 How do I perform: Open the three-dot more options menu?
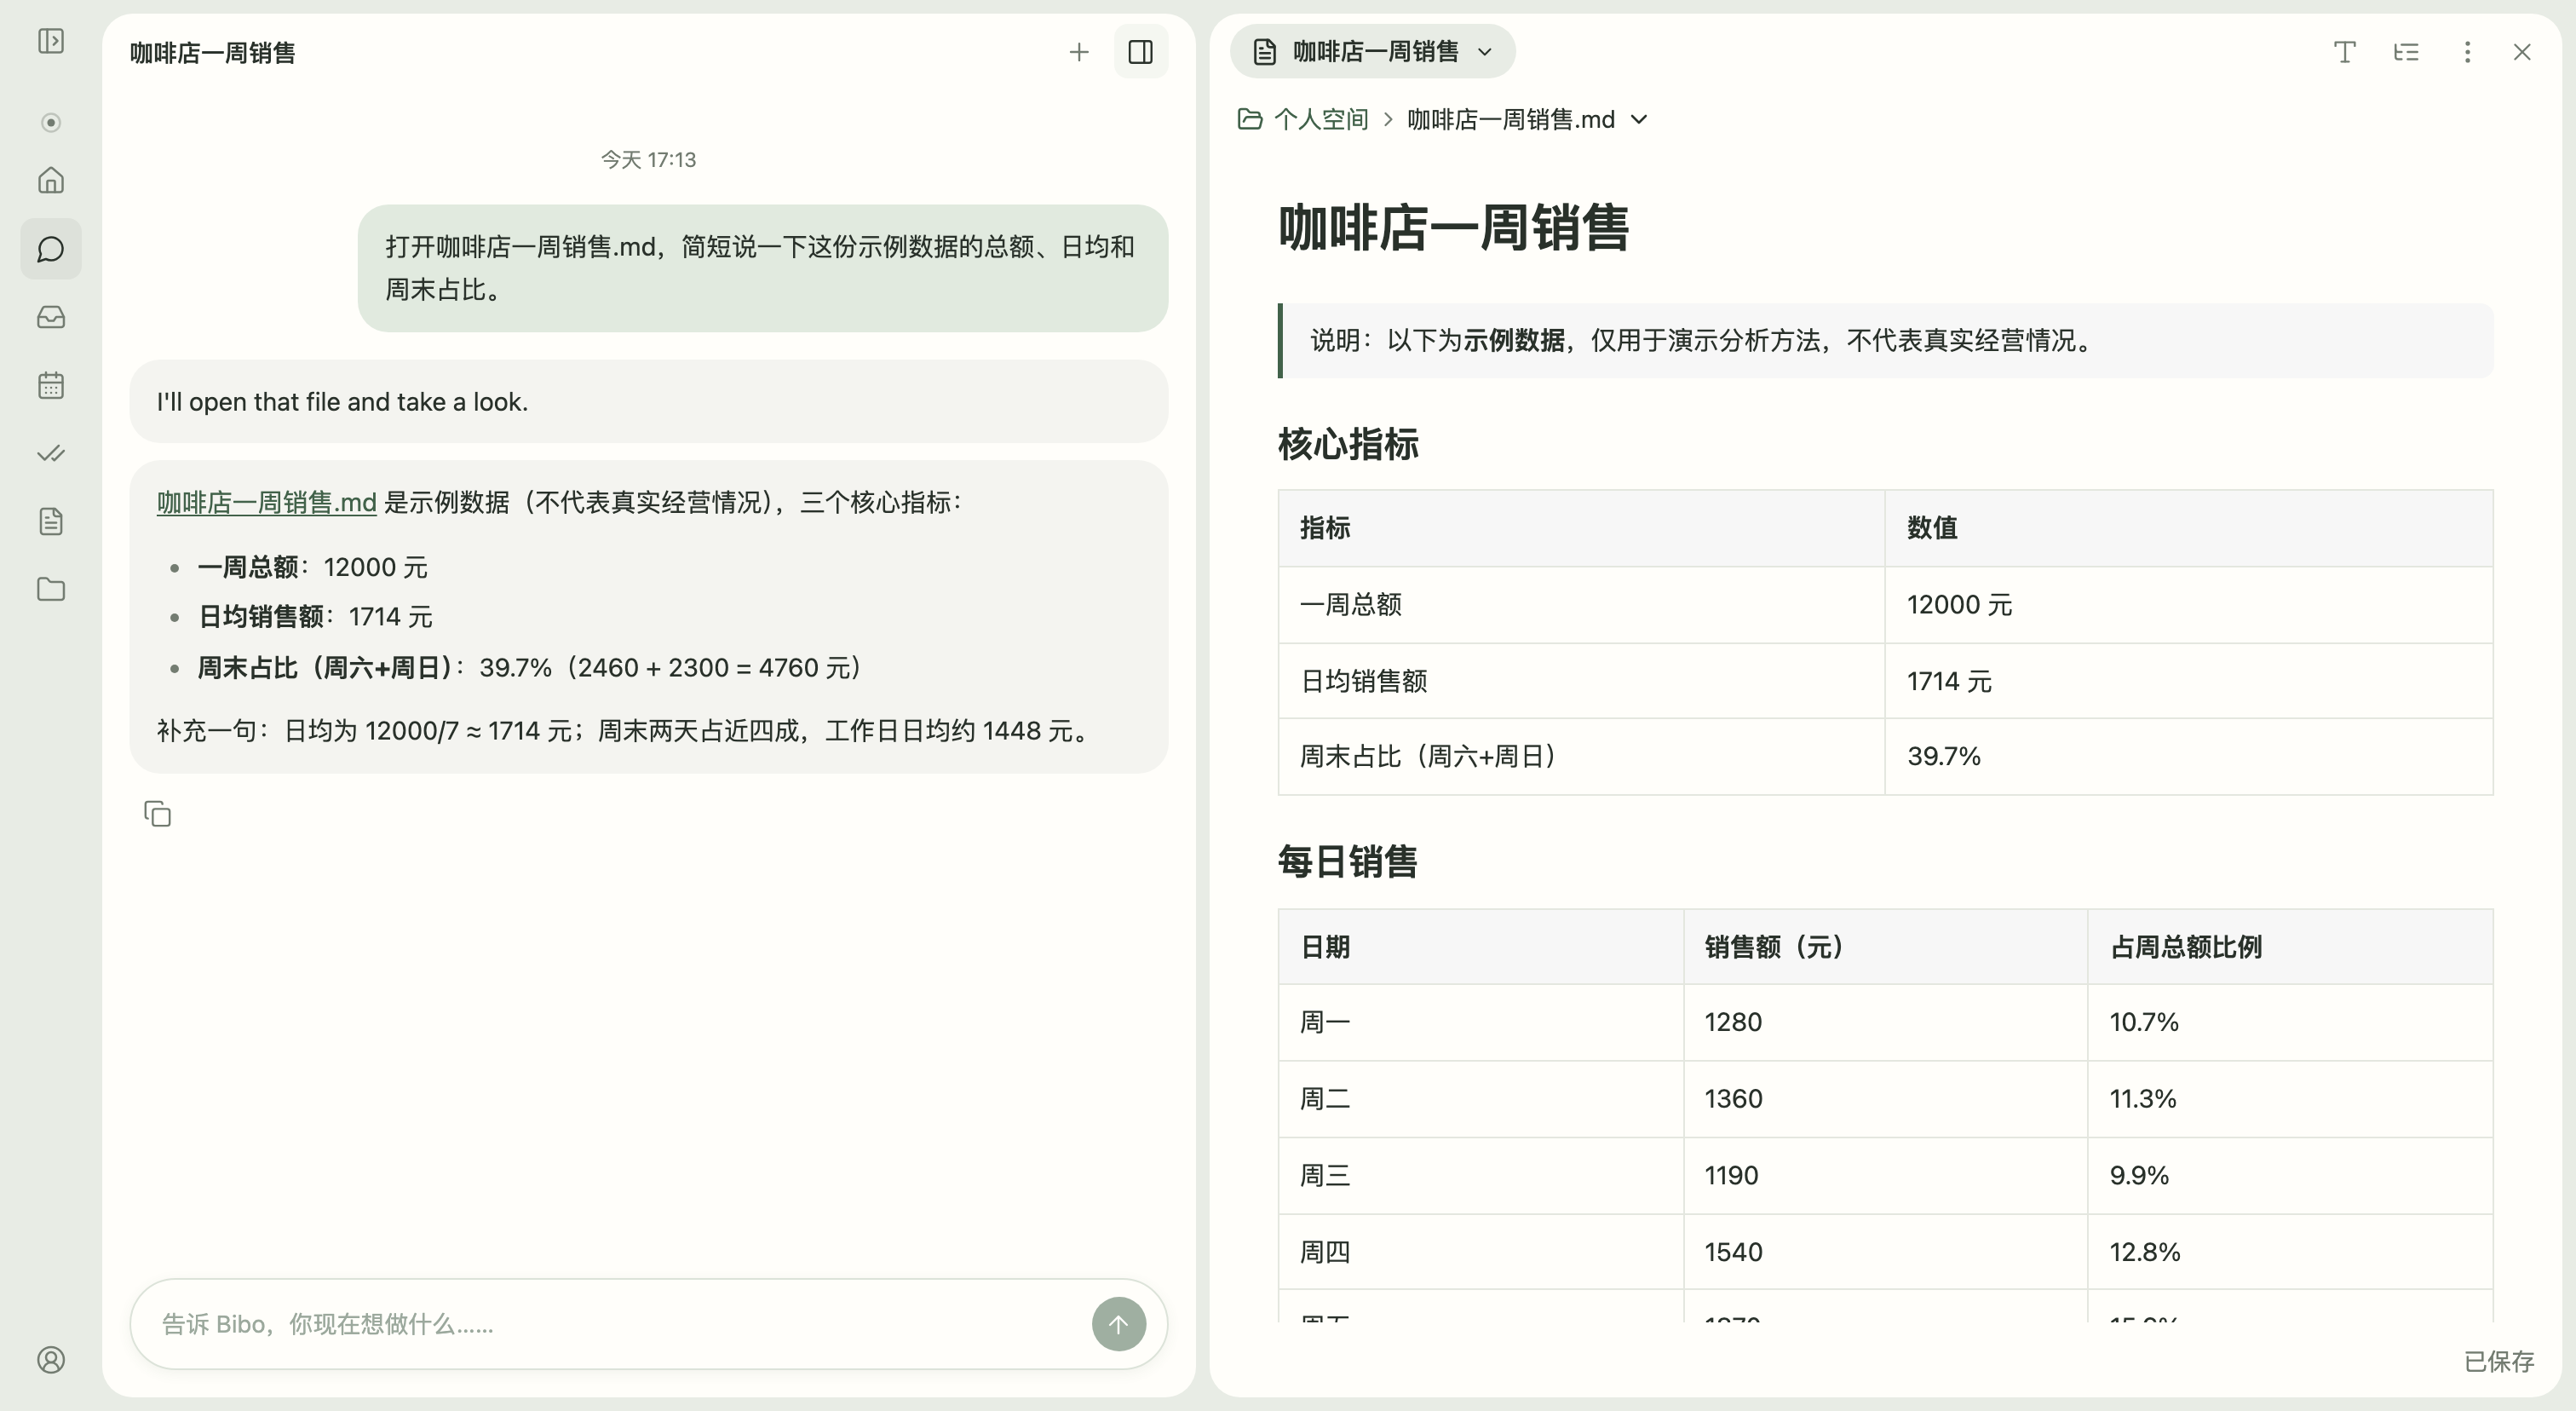pos(2467,52)
